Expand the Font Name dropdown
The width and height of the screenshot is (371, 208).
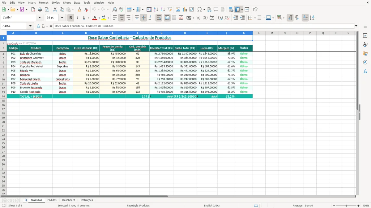point(40,18)
